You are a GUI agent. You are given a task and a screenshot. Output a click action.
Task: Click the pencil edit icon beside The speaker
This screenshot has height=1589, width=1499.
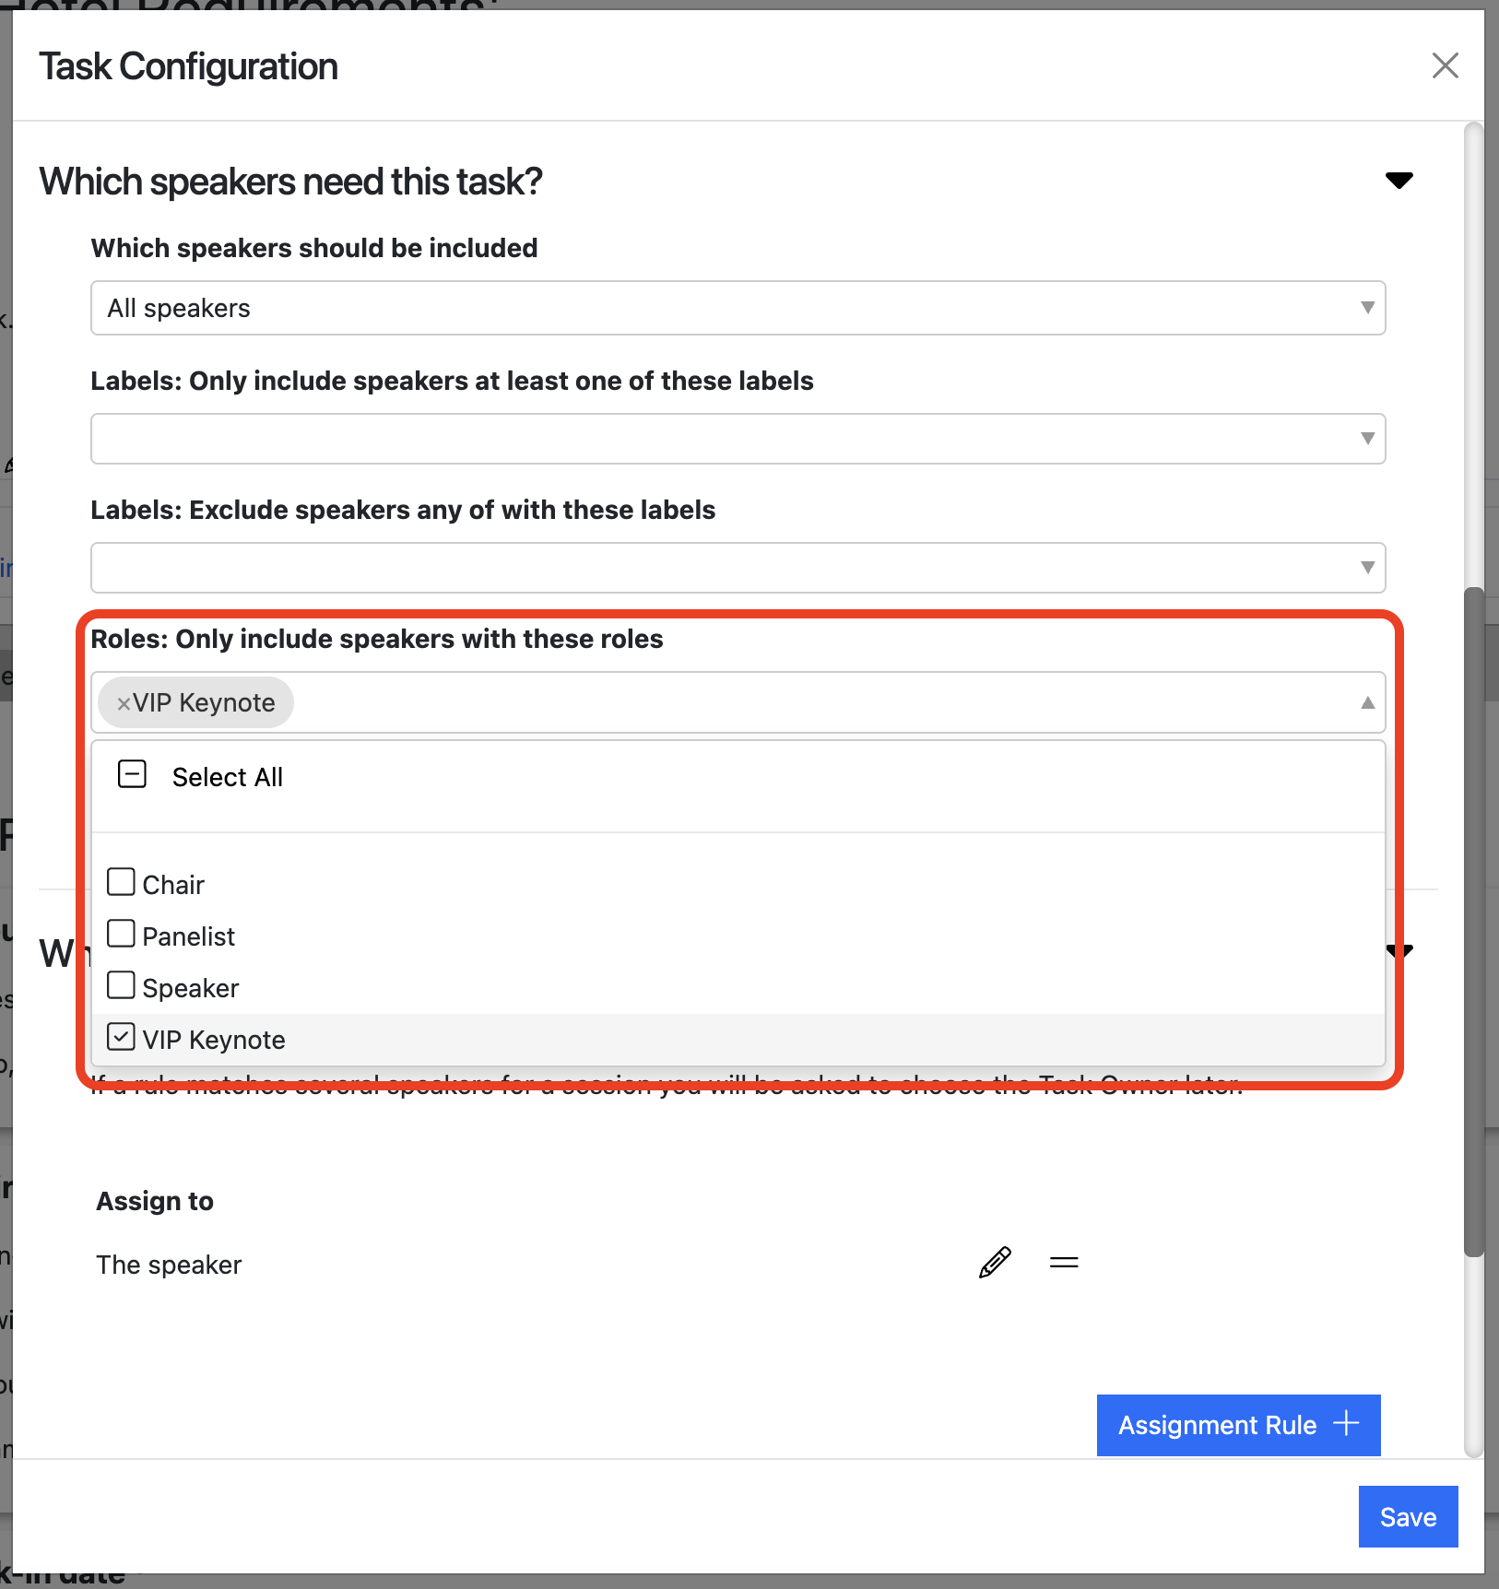point(995,1262)
